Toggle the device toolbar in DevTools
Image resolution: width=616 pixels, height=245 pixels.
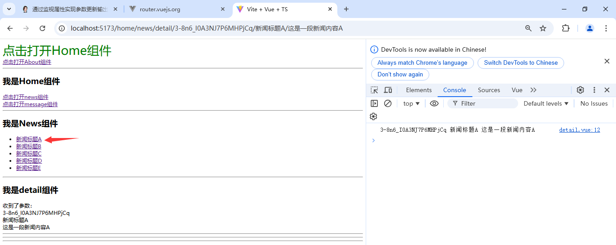388,90
